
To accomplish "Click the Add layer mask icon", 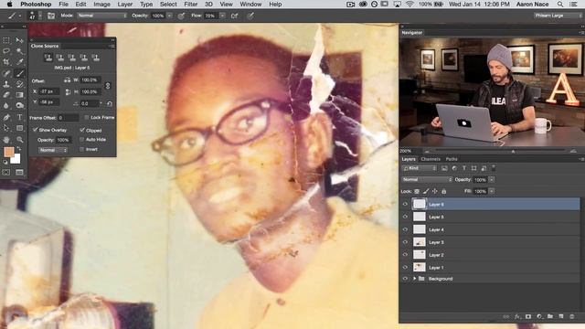I will click(x=528, y=316).
